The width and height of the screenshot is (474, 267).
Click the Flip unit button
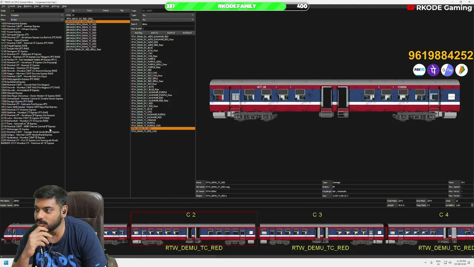(122, 11)
